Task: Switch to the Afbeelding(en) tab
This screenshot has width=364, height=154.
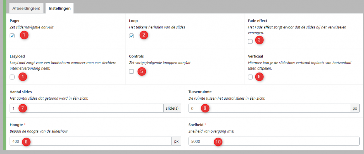Action: [27, 8]
